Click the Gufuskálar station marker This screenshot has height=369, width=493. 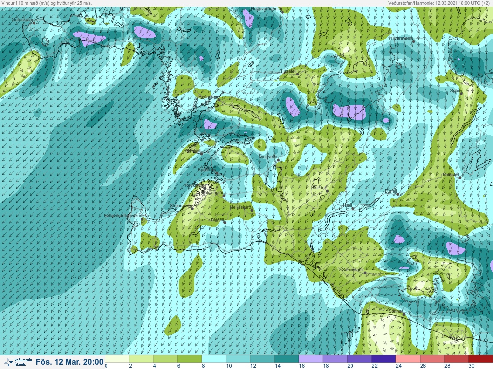point(34,23)
